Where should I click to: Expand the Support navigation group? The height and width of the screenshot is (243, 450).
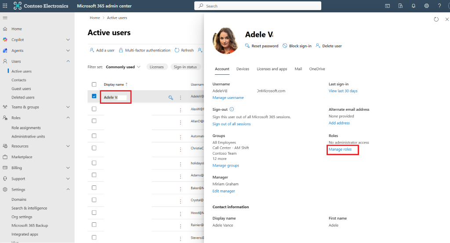coord(68,179)
